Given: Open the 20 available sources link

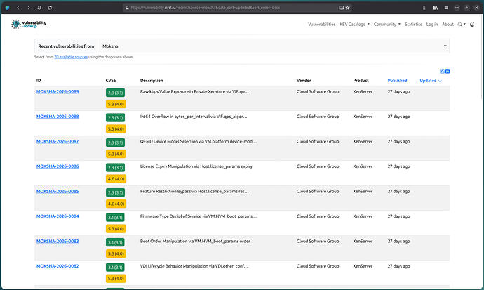Looking at the screenshot, I should [x=71, y=57].
